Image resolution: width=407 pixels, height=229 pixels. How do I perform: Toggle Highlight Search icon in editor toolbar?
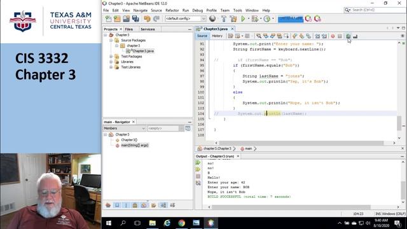(279, 36)
